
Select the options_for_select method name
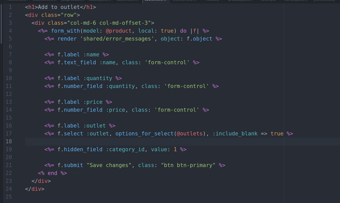coord(144,133)
